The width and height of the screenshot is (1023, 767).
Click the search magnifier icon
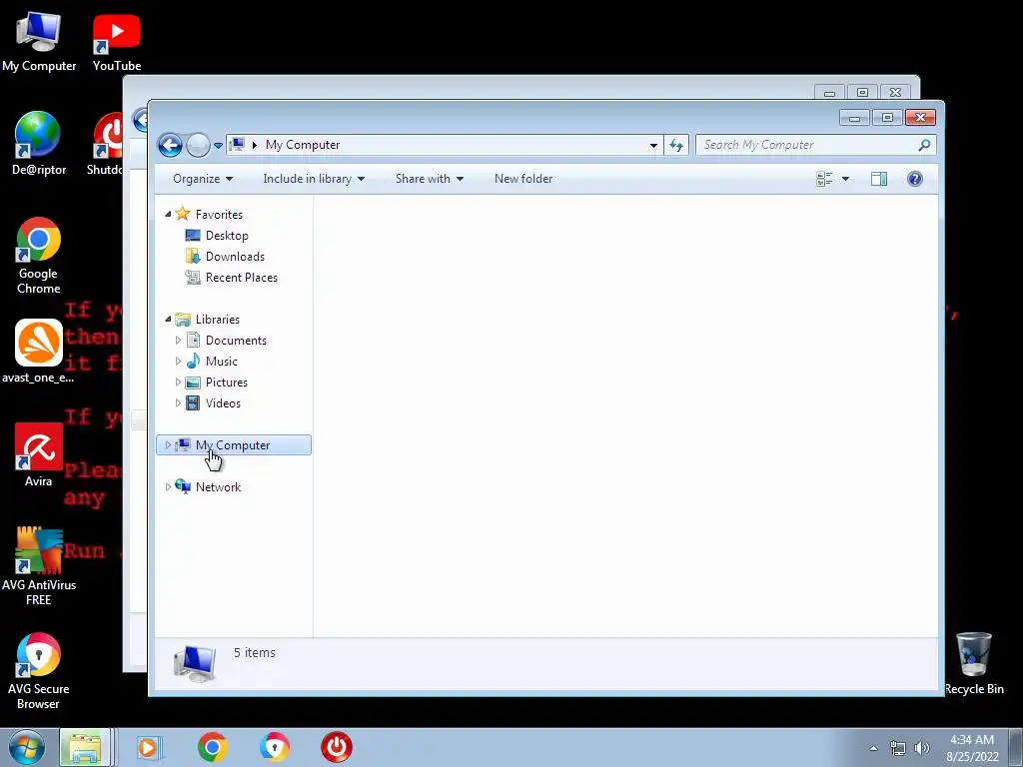(924, 145)
